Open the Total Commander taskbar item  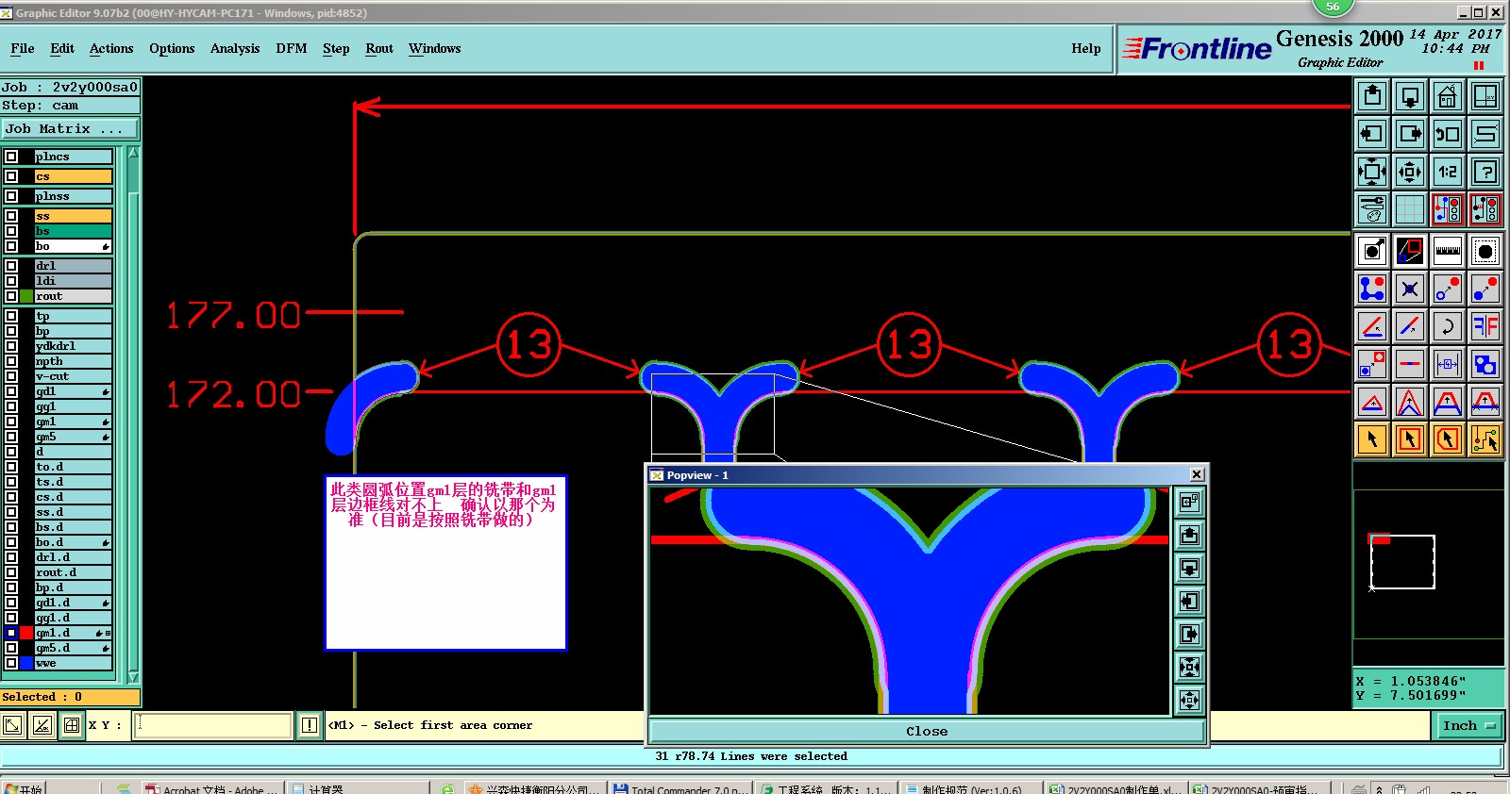(x=679, y=788)
